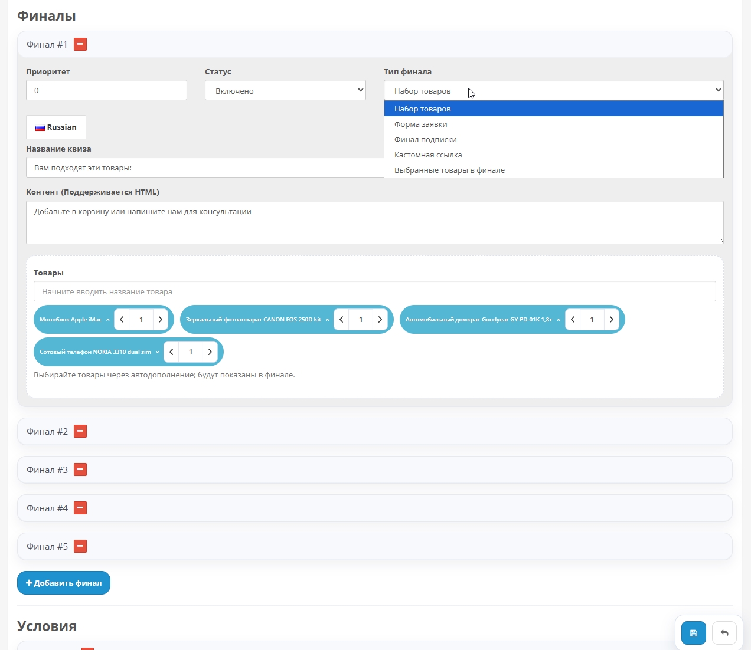751x650 pixels.
Task: Switch to the Russian language tab
Action: pos(56,127)
